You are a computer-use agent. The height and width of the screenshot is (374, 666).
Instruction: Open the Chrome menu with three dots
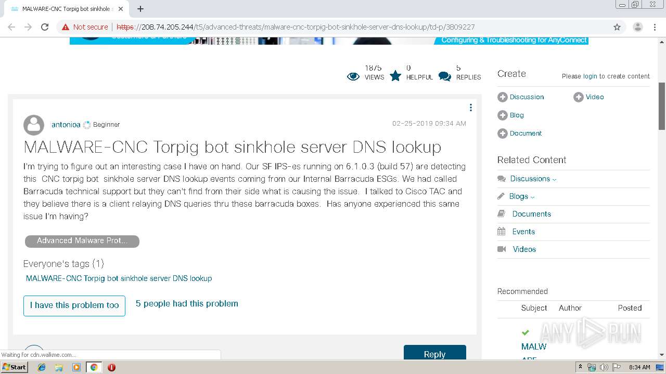click(656, 27)
